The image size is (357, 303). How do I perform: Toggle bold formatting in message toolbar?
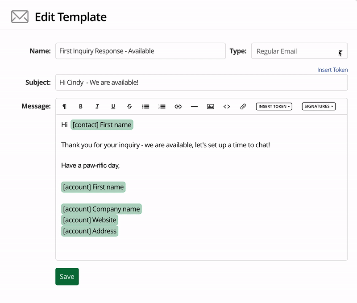coord(81,107)
